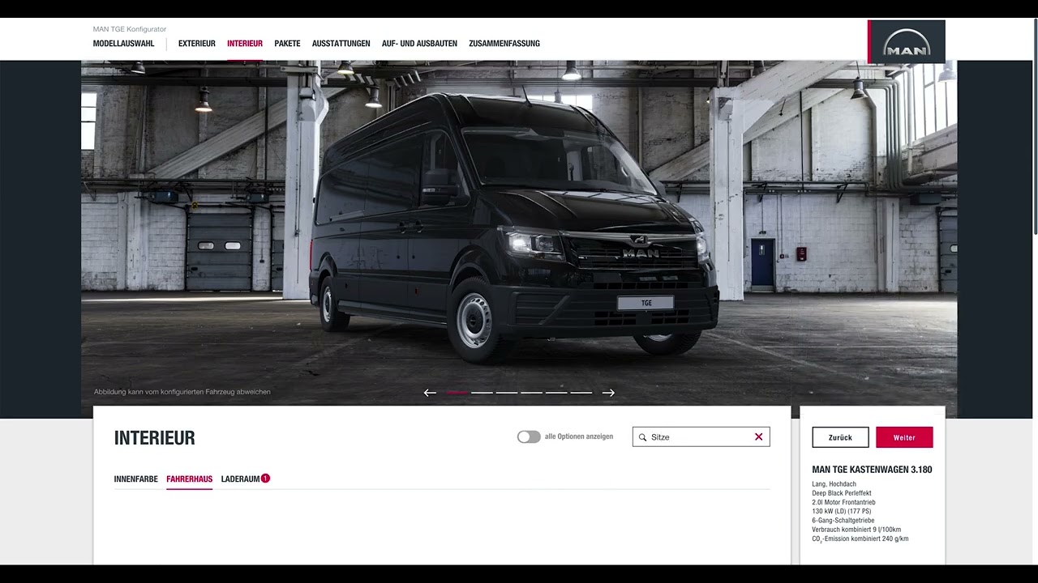The height and width of the screenshot is (583, 1038).
Task: Click into the Sitze search field
Action: (701, 437)
